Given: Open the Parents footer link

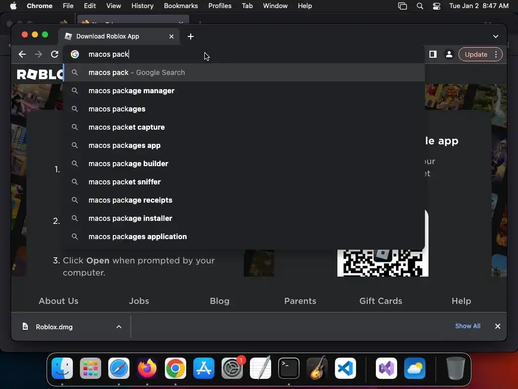Looking at the screenshot, I should (x=300, y=301).
